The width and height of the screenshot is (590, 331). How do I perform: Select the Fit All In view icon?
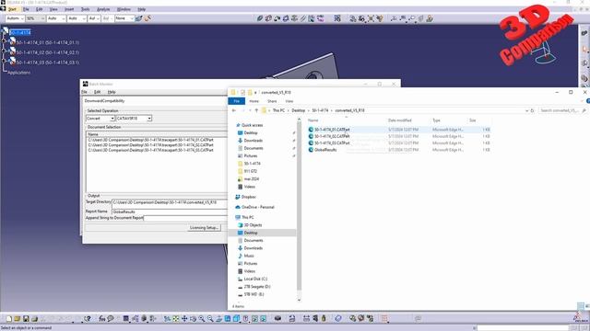click(x=176, y=319)
